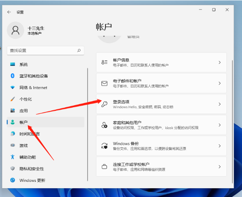Click the sidebar vertical scrollbar
Screen dimensions: 242x197
(x=88, y=124)
